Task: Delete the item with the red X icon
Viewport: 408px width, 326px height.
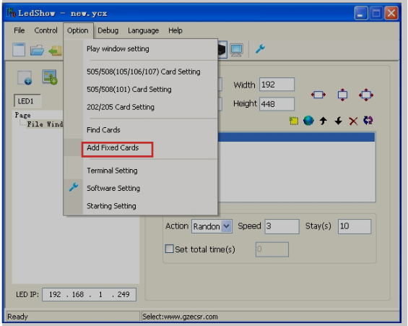Action: click(353, 121)
